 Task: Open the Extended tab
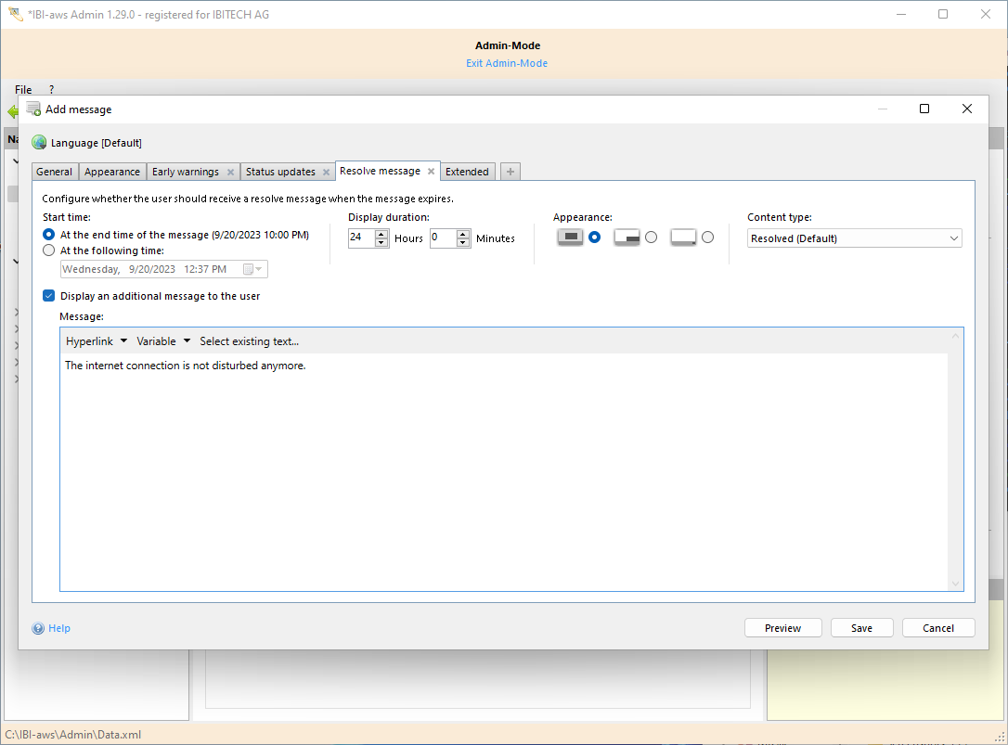click(467, 172)
